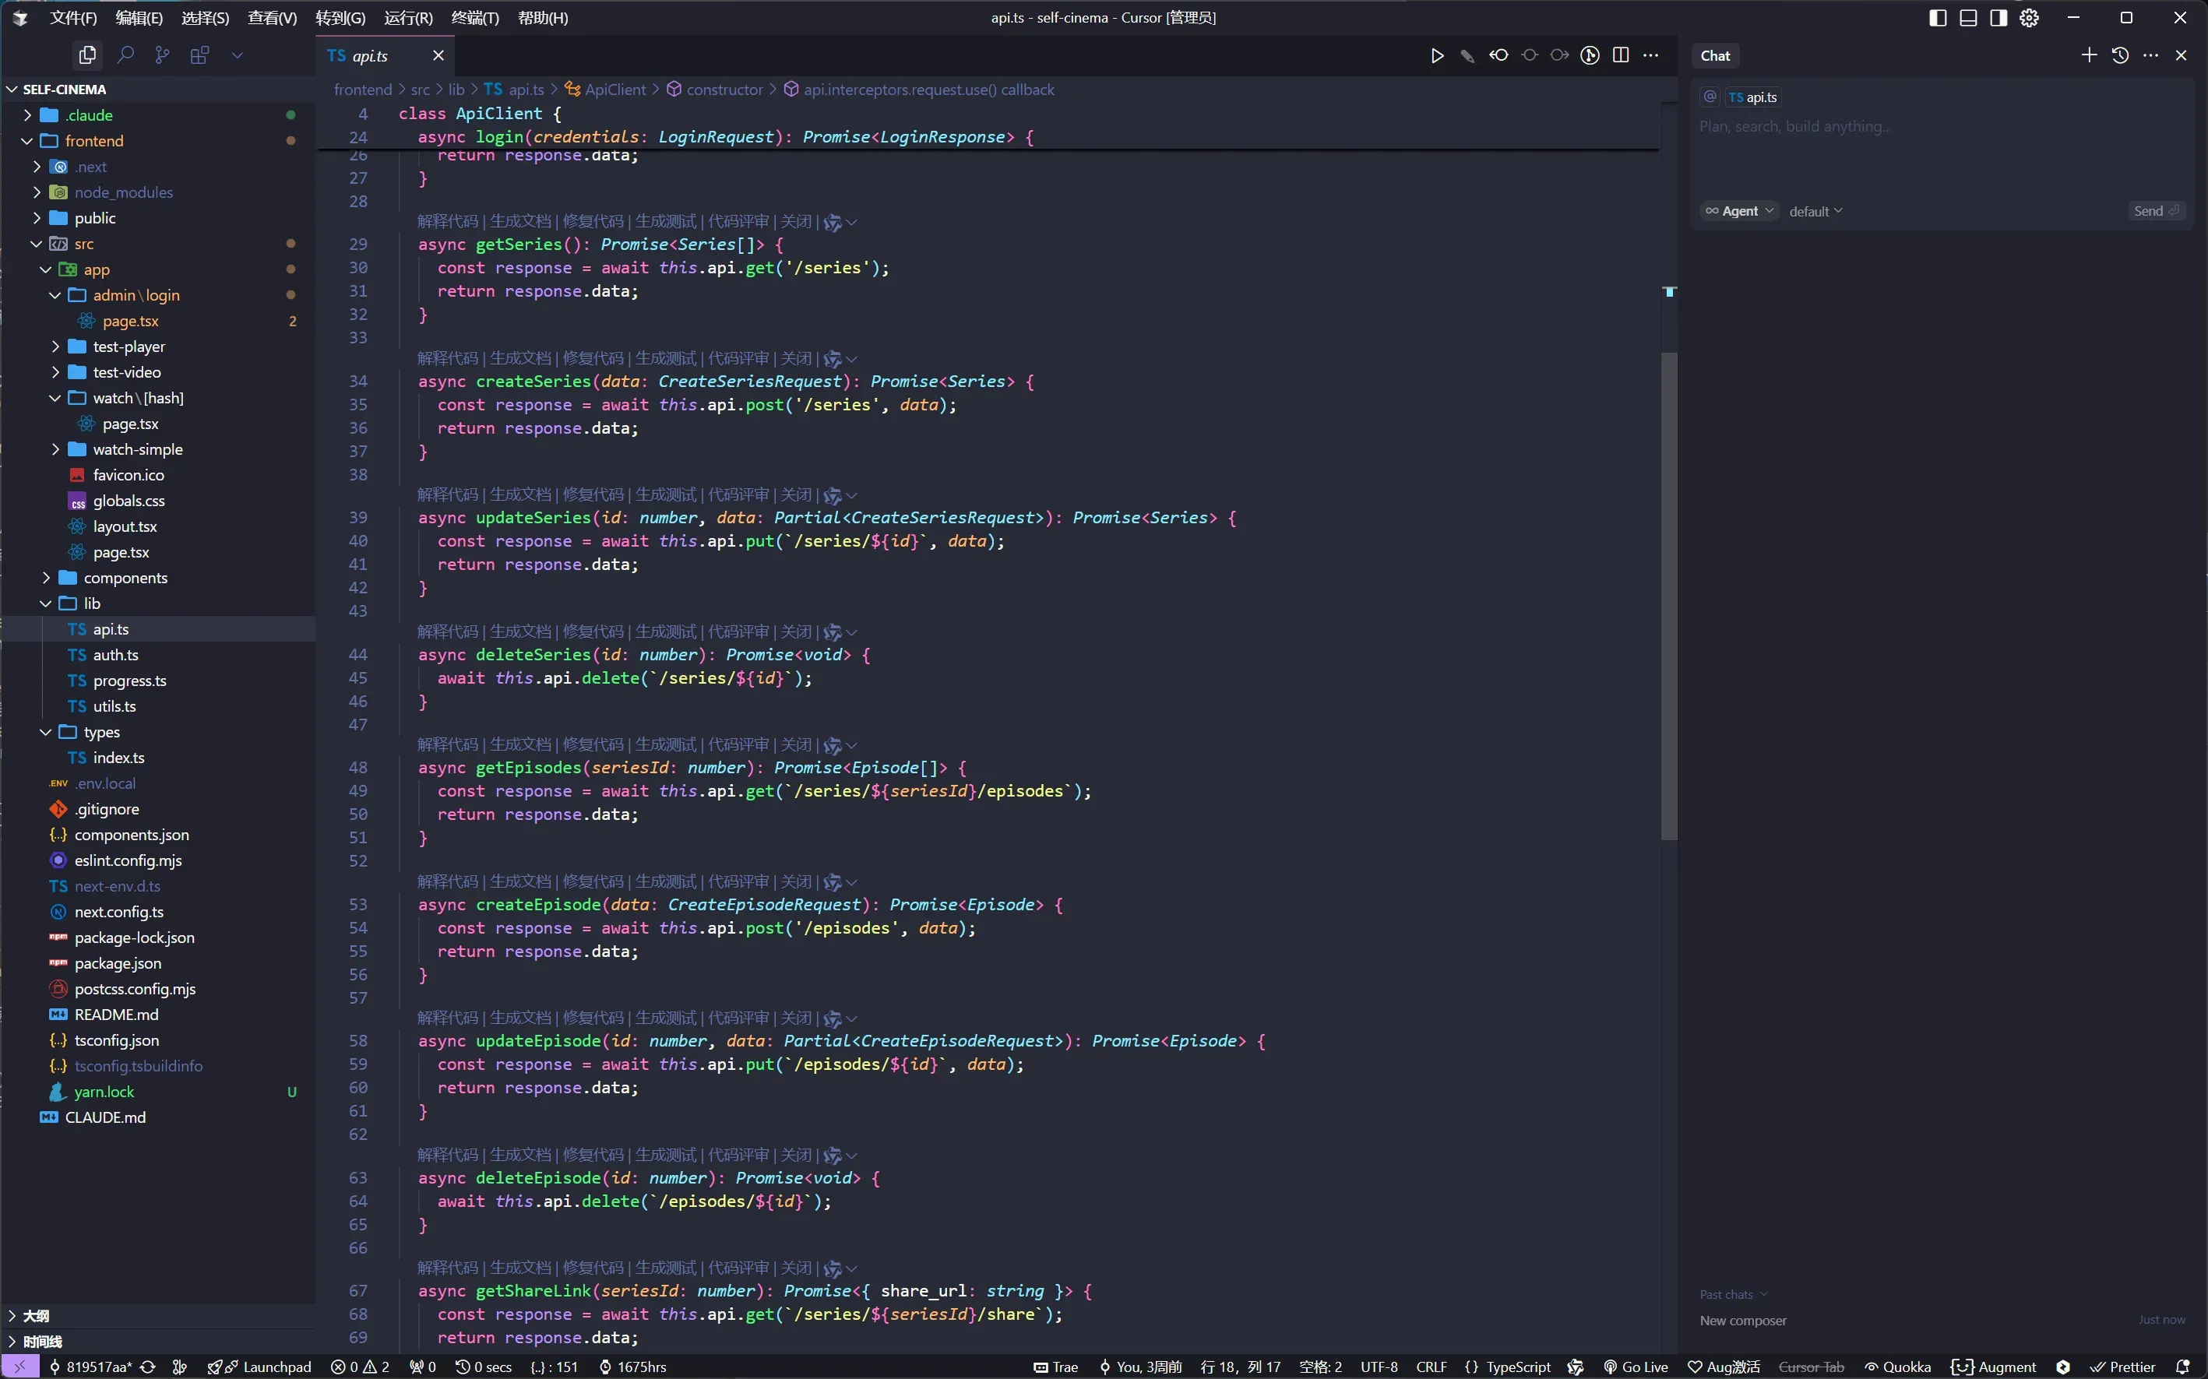Open the 终端(T) menu
Image resolution: width=2208 pixels, height=1379 pixels.
tap(475, 18)
